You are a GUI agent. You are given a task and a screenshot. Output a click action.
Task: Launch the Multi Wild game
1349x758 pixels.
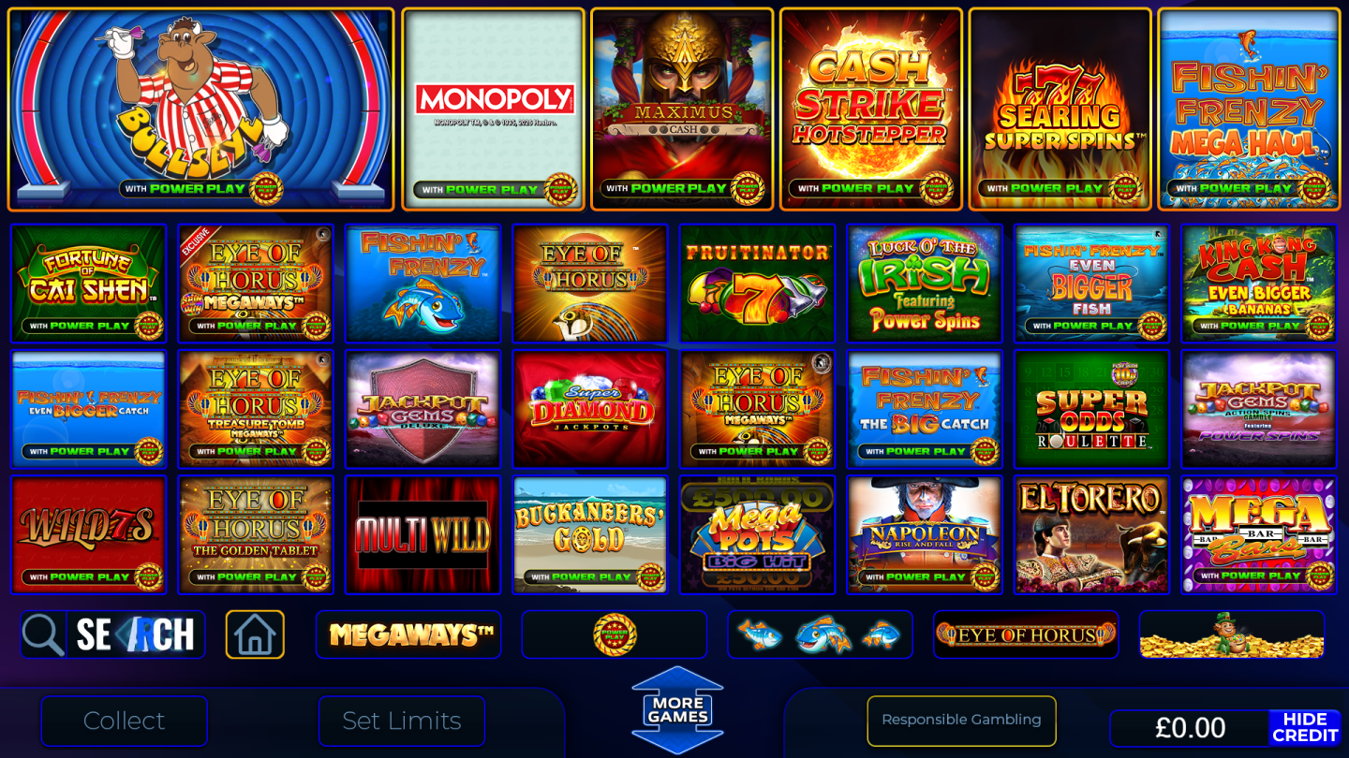pyautogui.click(x=422, y=535)
